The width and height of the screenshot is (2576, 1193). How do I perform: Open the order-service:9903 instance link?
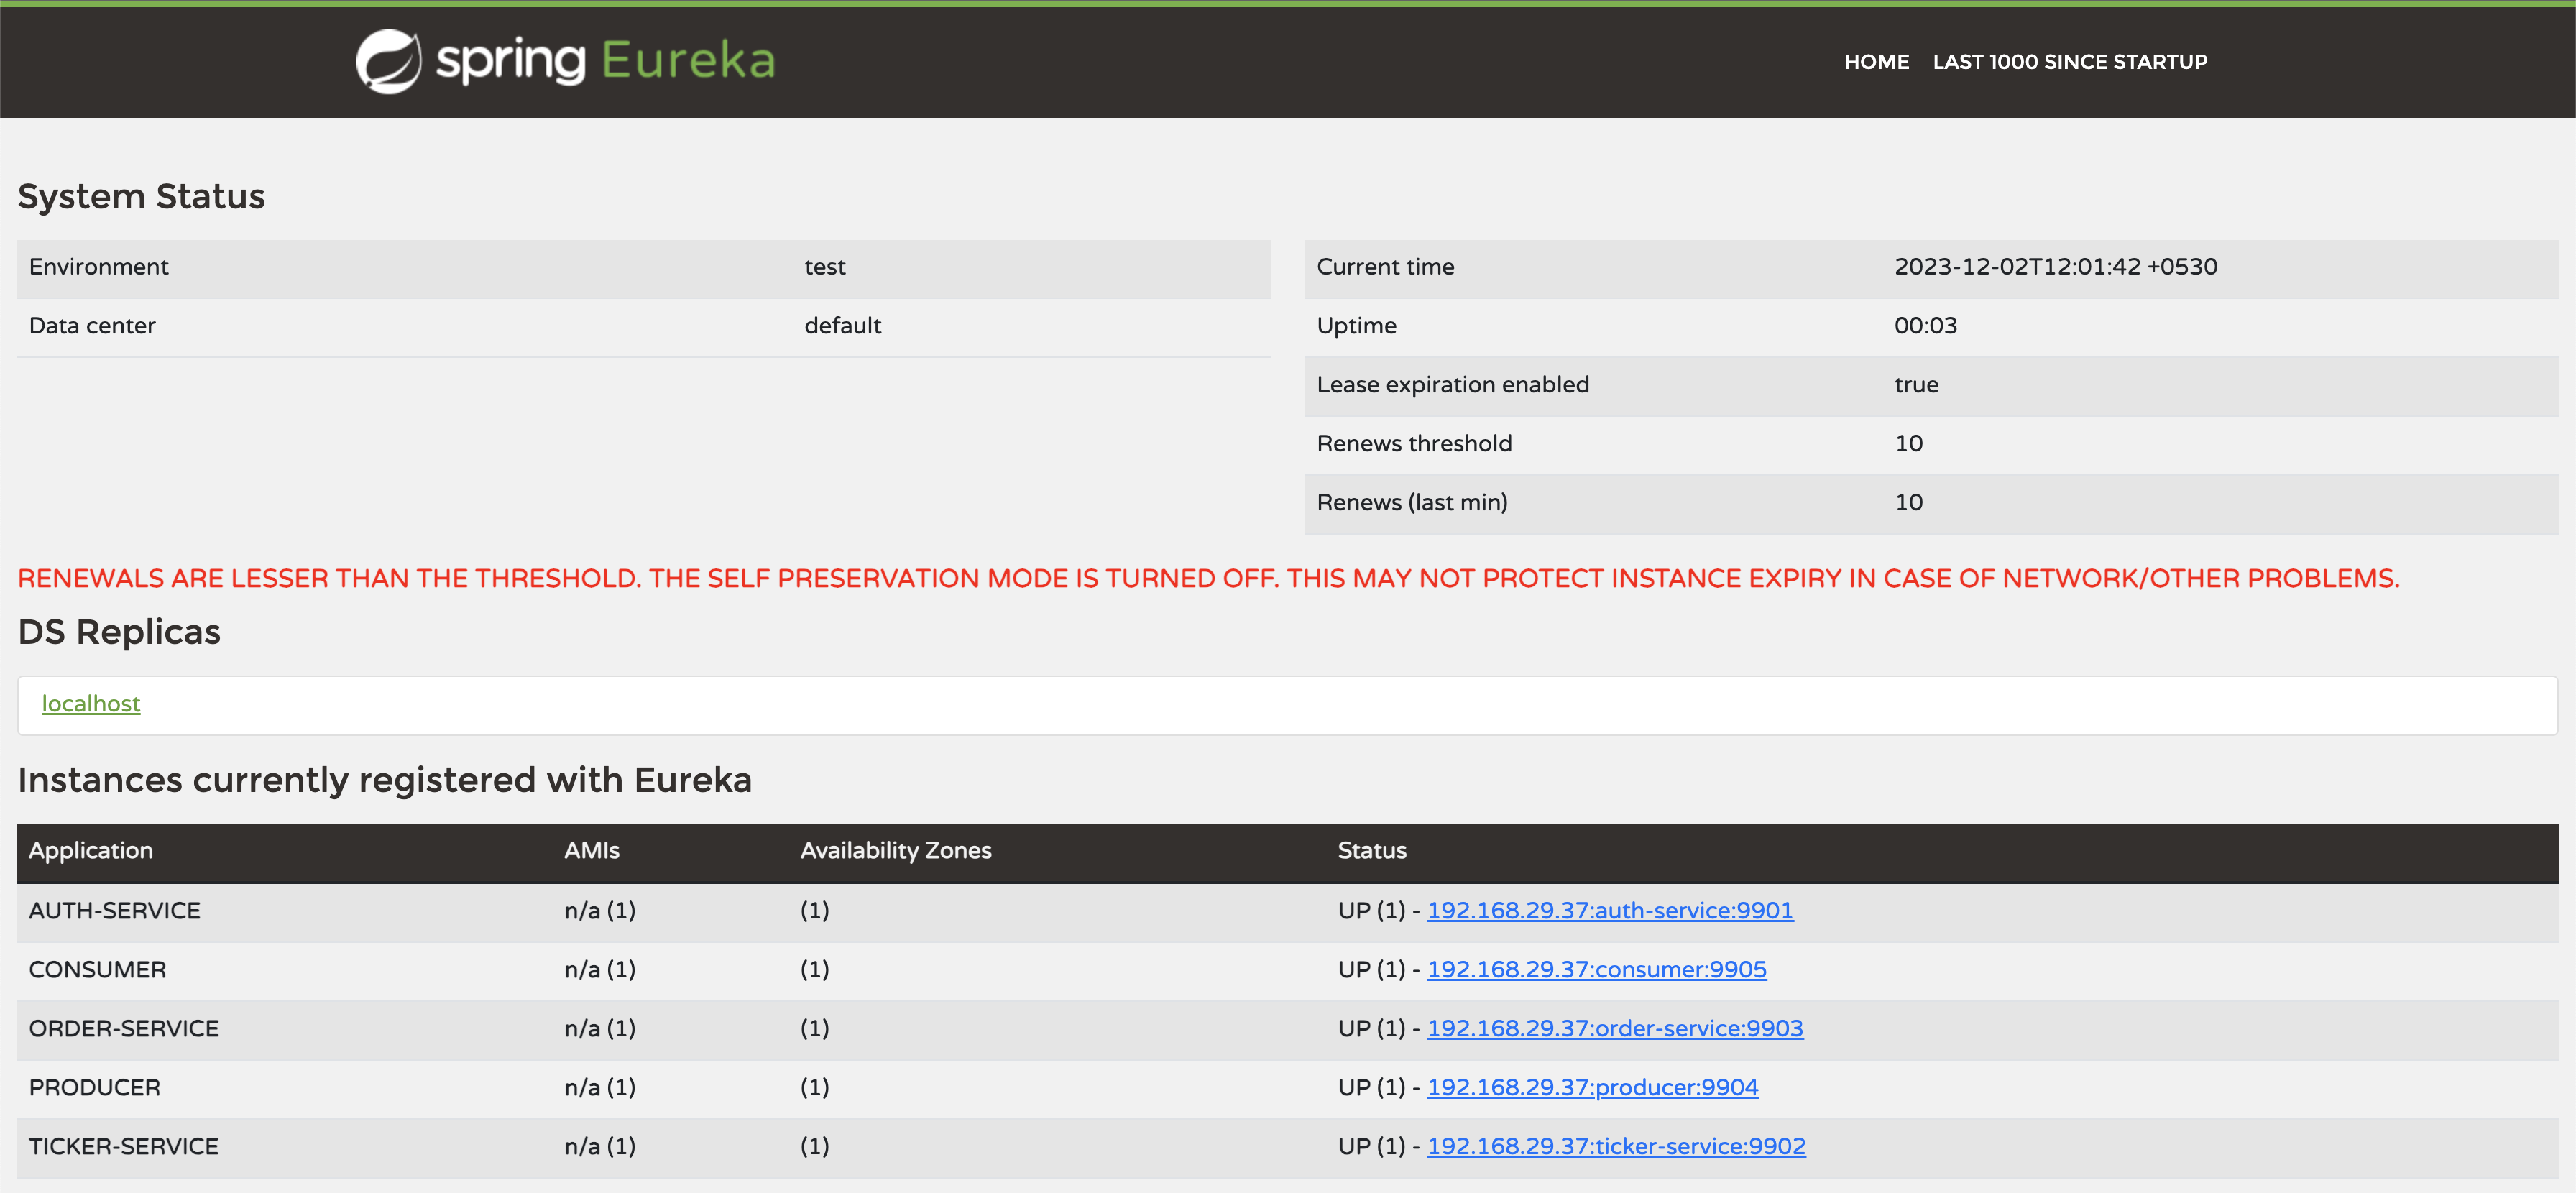click(x=1614, y=1029)
